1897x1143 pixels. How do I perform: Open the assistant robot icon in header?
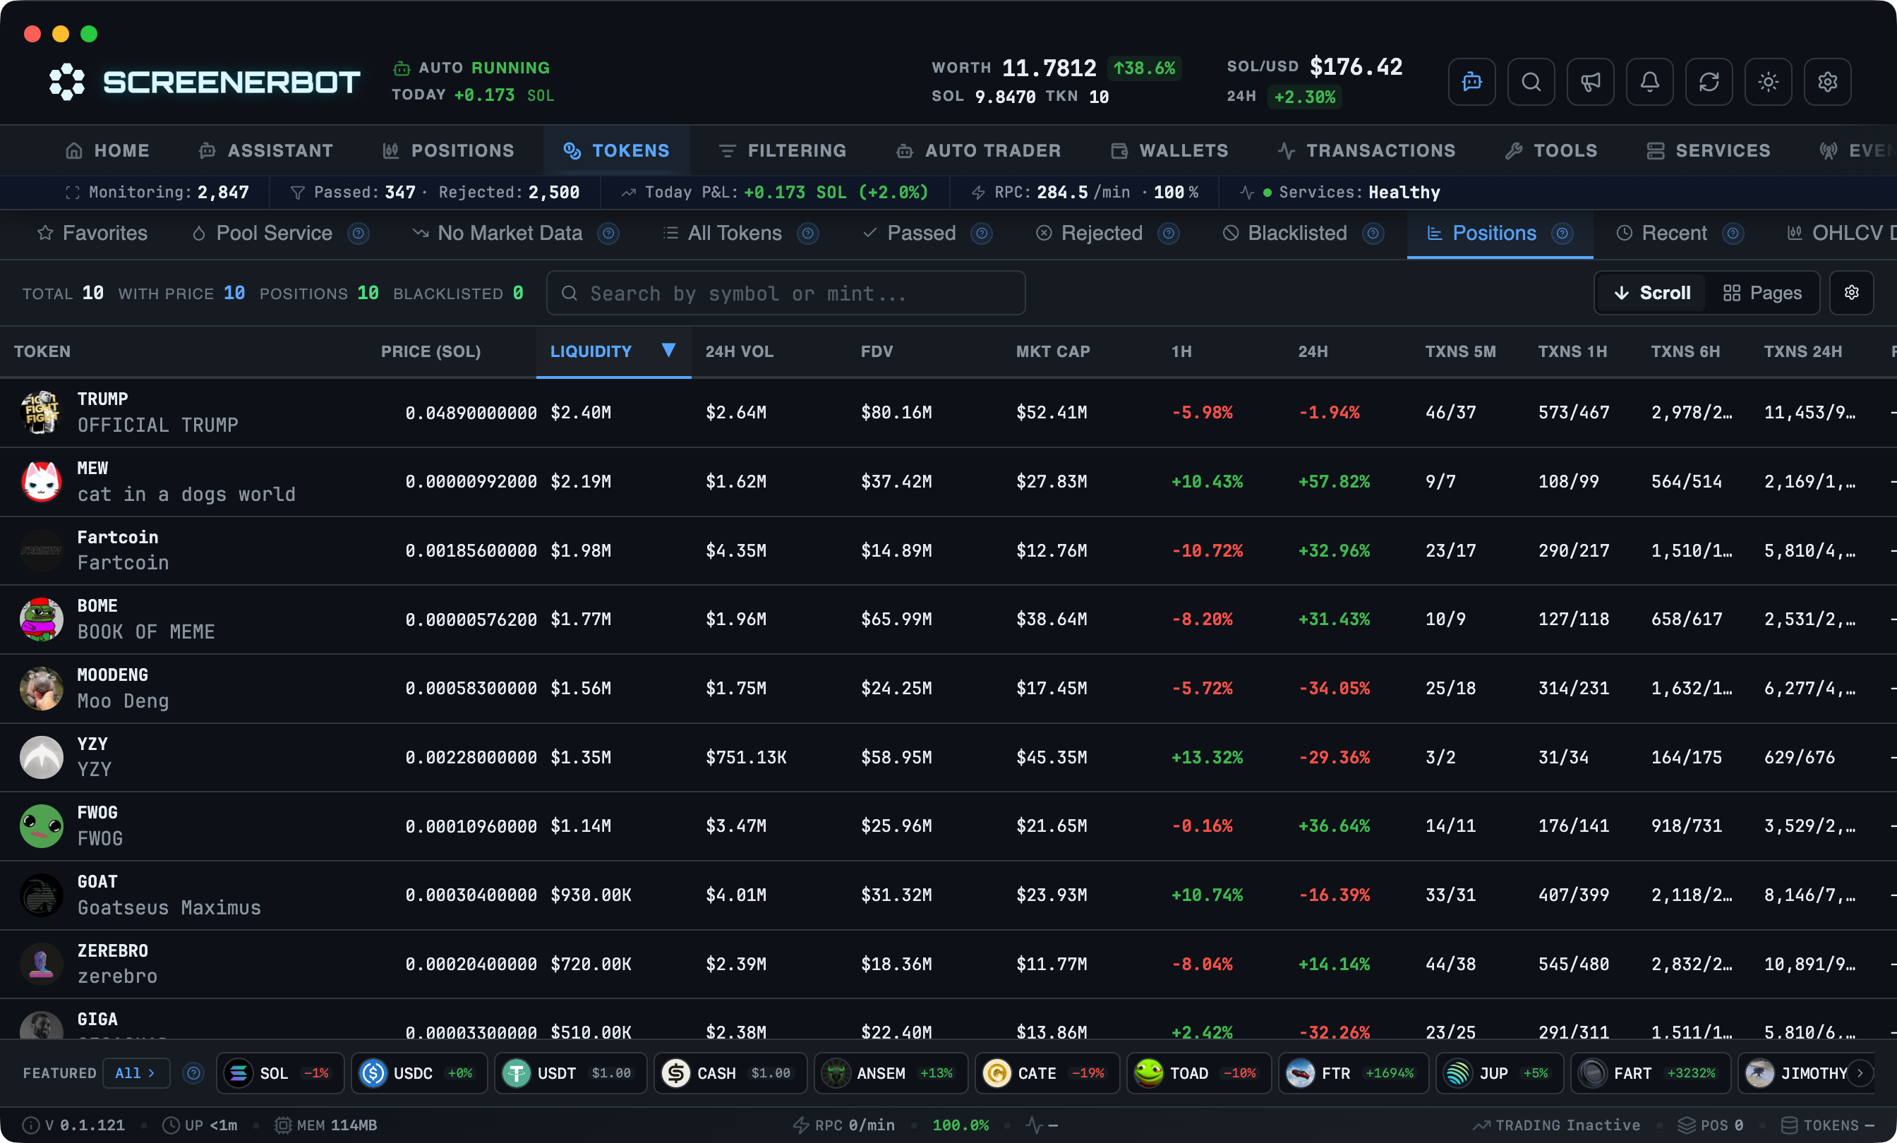pyautogui.click(x=1471, y=82)
